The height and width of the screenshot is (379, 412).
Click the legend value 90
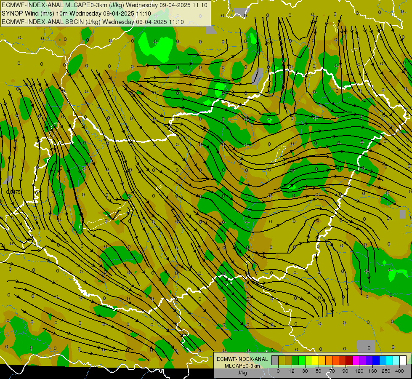click(x=345, y=371)
